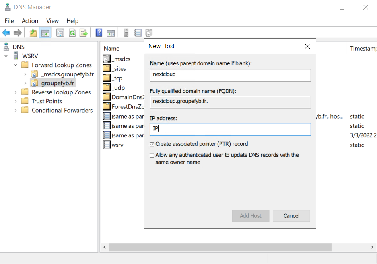This screenshot has width=377, height=264.
Task: Open Help using the blue question mark icon
Action: click(98, 33)
